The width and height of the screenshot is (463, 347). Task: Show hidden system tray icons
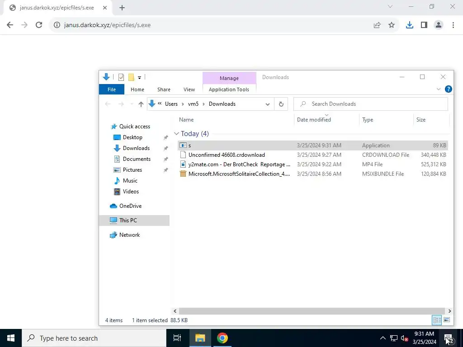(383, 338)
